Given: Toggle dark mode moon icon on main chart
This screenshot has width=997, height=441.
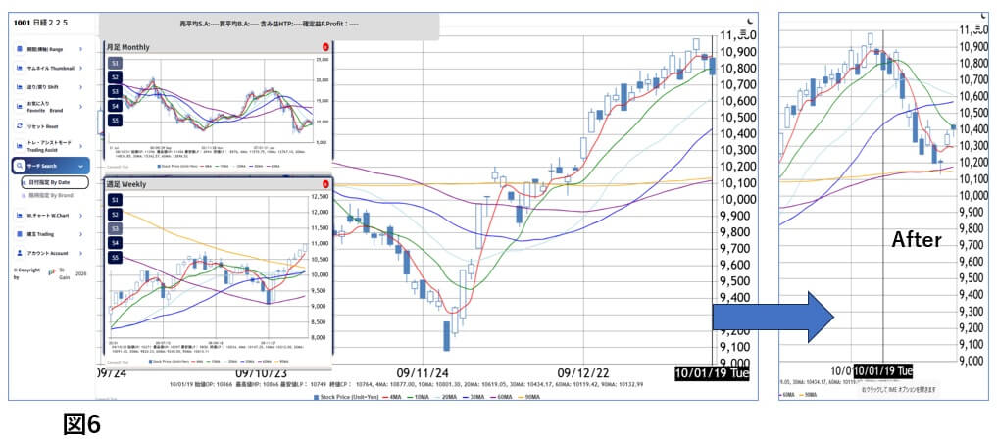Looking at the screenshot, I should click(x=750, y=21).
